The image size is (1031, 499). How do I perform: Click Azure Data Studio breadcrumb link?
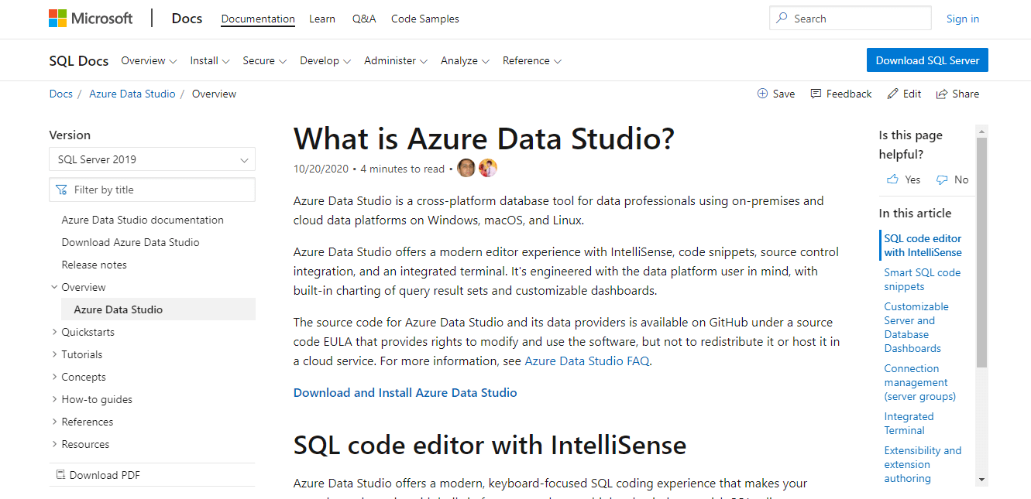point(132,94)
